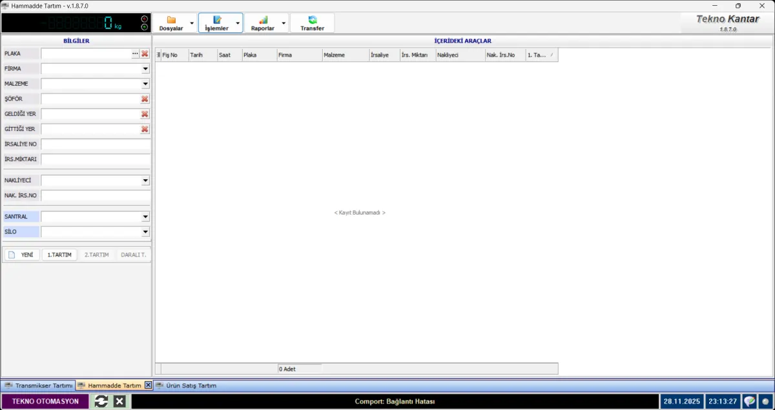Switch to Ürün Satış Tartım tab
775x410 pixels.
(186, 386)
